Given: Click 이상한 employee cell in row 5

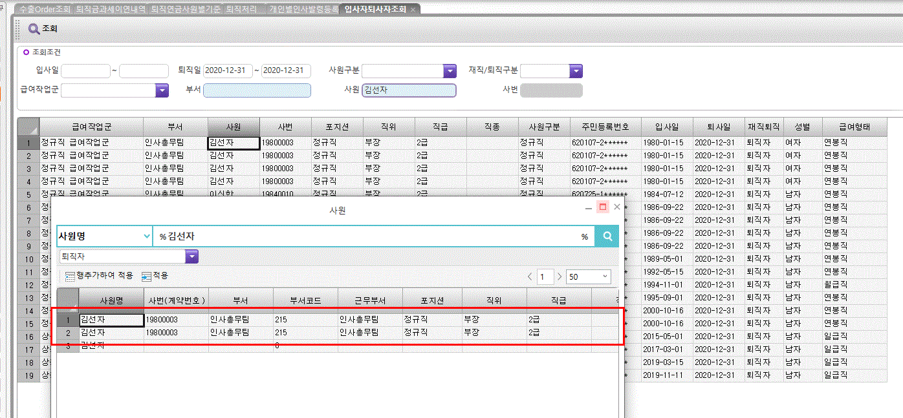Looking at the screenshot, I should pyautogui.click(x=234, y=194).
